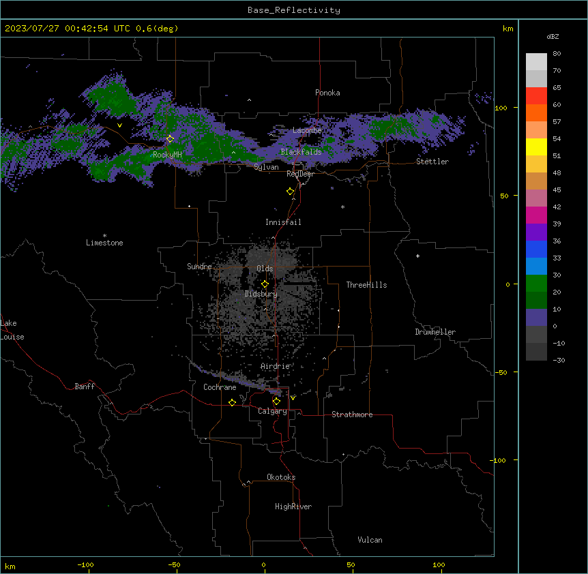Click the dBZ legend heading
Screen dimensions: 588x574
pyautogui.click(x=553, y=36)
